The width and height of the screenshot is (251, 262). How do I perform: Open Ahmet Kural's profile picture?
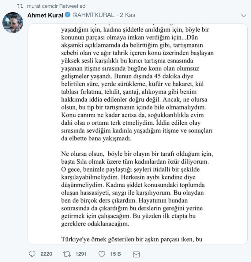(x=13, y=22)
